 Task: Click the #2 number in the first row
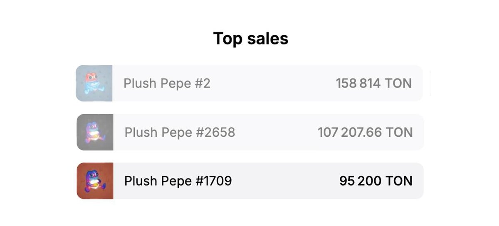tap(203, 84)
